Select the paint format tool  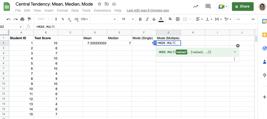[29, 19]
